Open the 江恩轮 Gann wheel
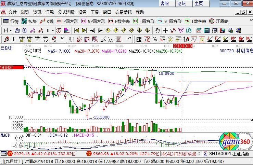 point(219,21)
